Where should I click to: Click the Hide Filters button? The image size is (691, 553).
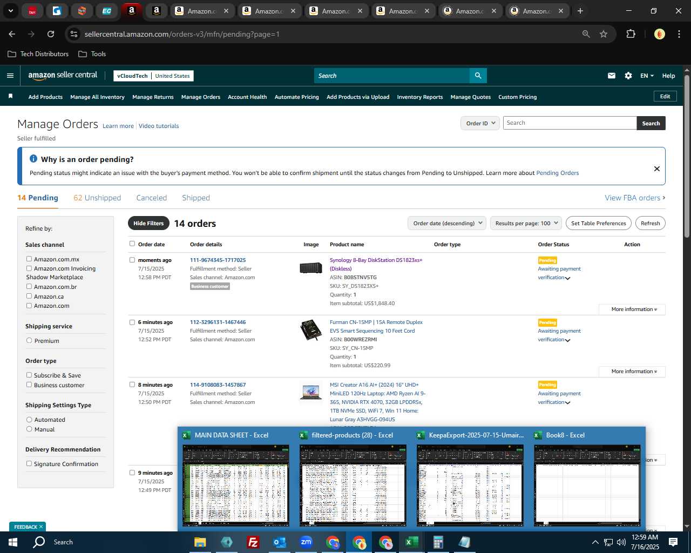point(148,223)
